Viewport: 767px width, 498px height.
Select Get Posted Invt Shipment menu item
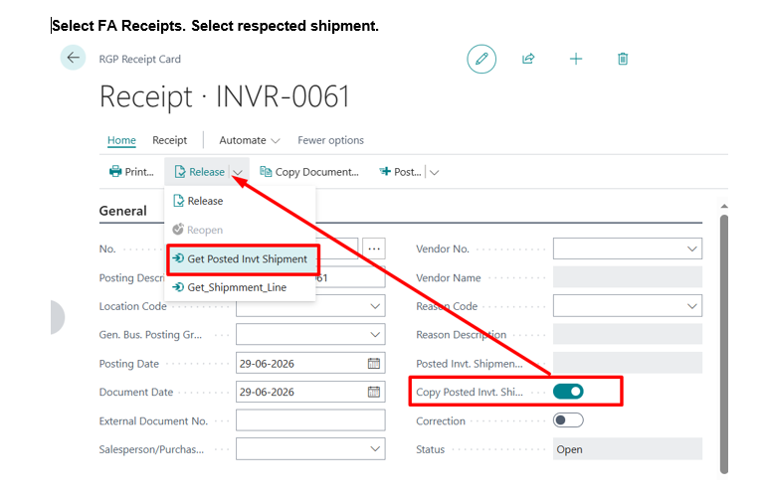243,259
